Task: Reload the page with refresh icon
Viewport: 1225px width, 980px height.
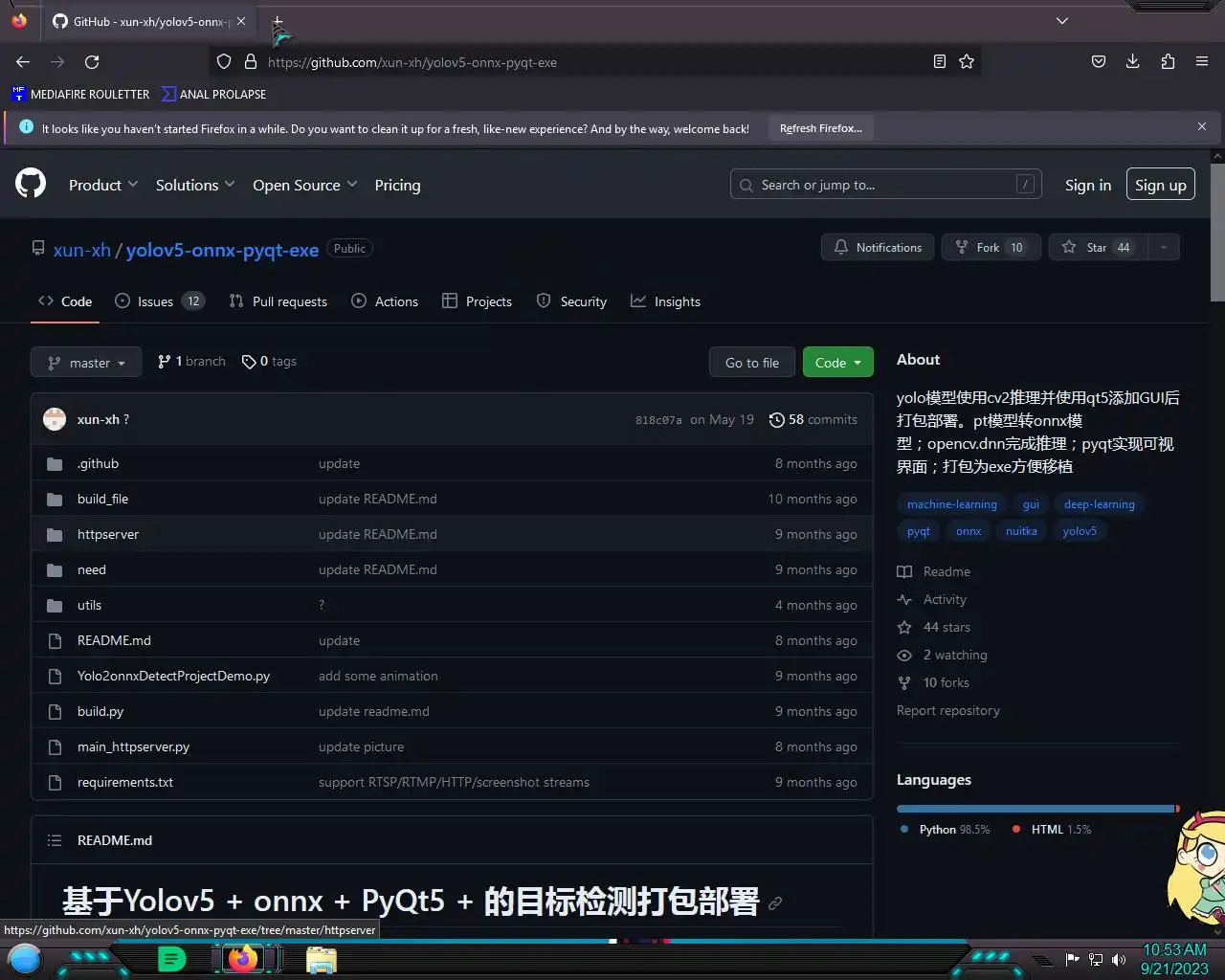Action: pyautogui.click(x=92, y=62)
